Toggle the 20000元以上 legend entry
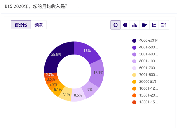Screen dimensions: 178x131 (149, 82)
